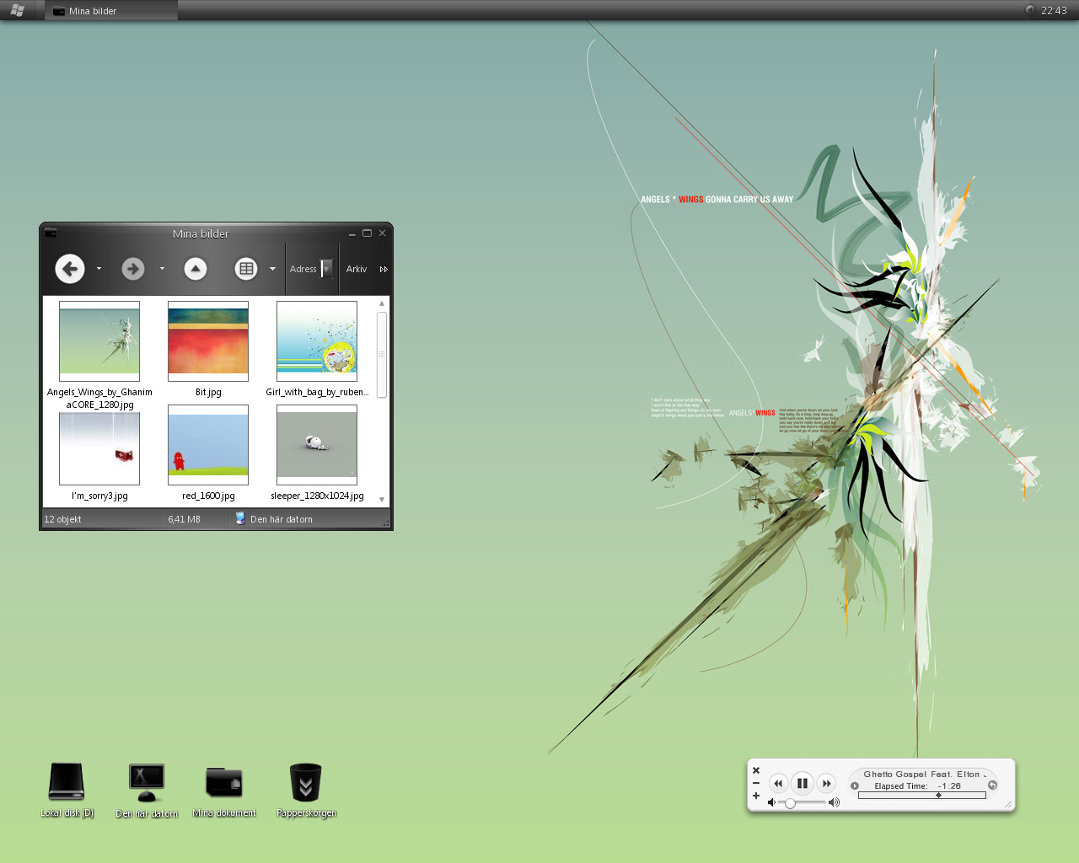Select the Girl_with_bag_by_ruben thumbnail
Image resolution: width=1079 pixels, height=863 pixels.
click(x=317, y=341)
